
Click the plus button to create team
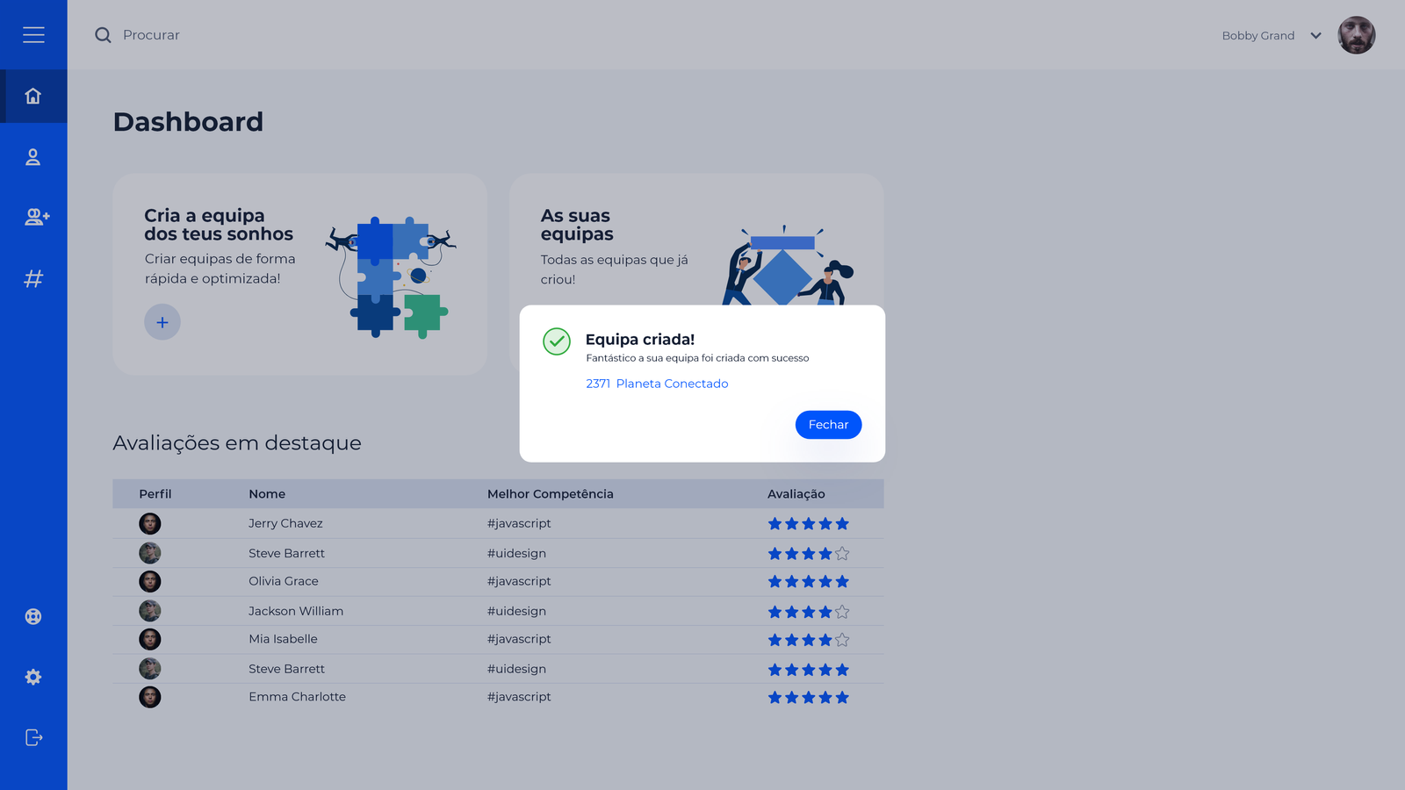coord(162,322)
